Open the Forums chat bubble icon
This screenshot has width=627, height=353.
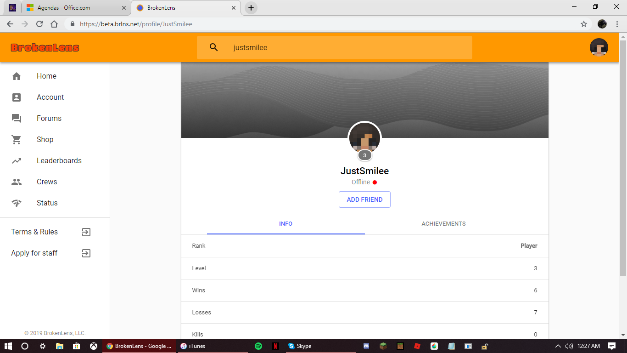17,119
